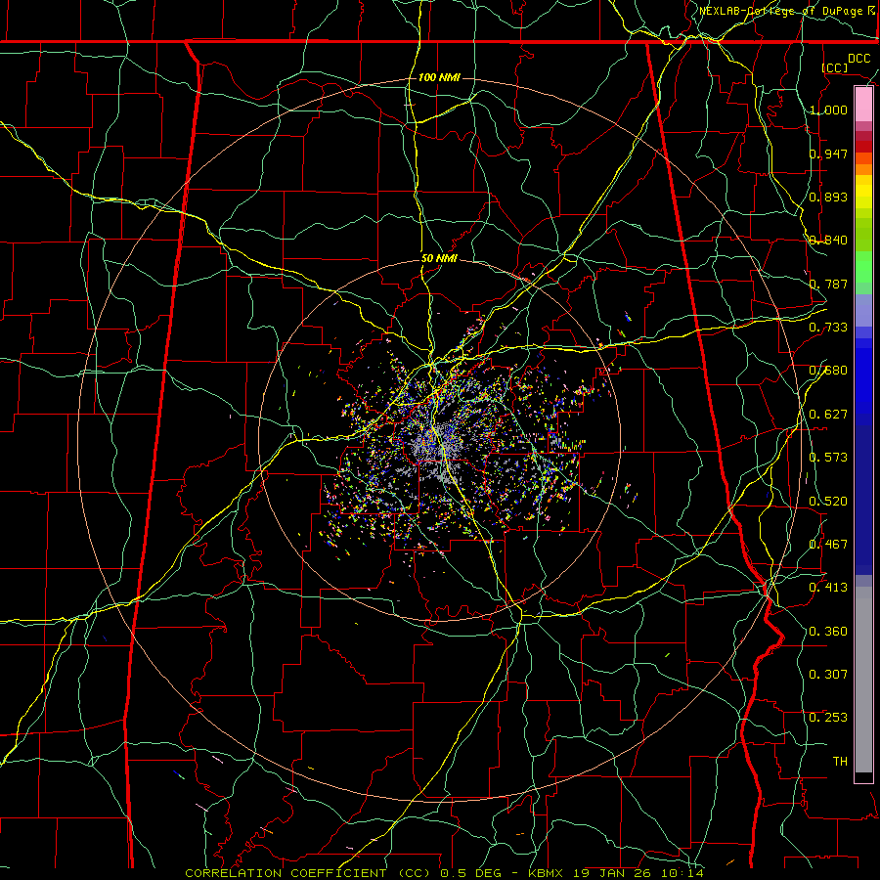Click the 0.573 color scale value

point(828,458)
